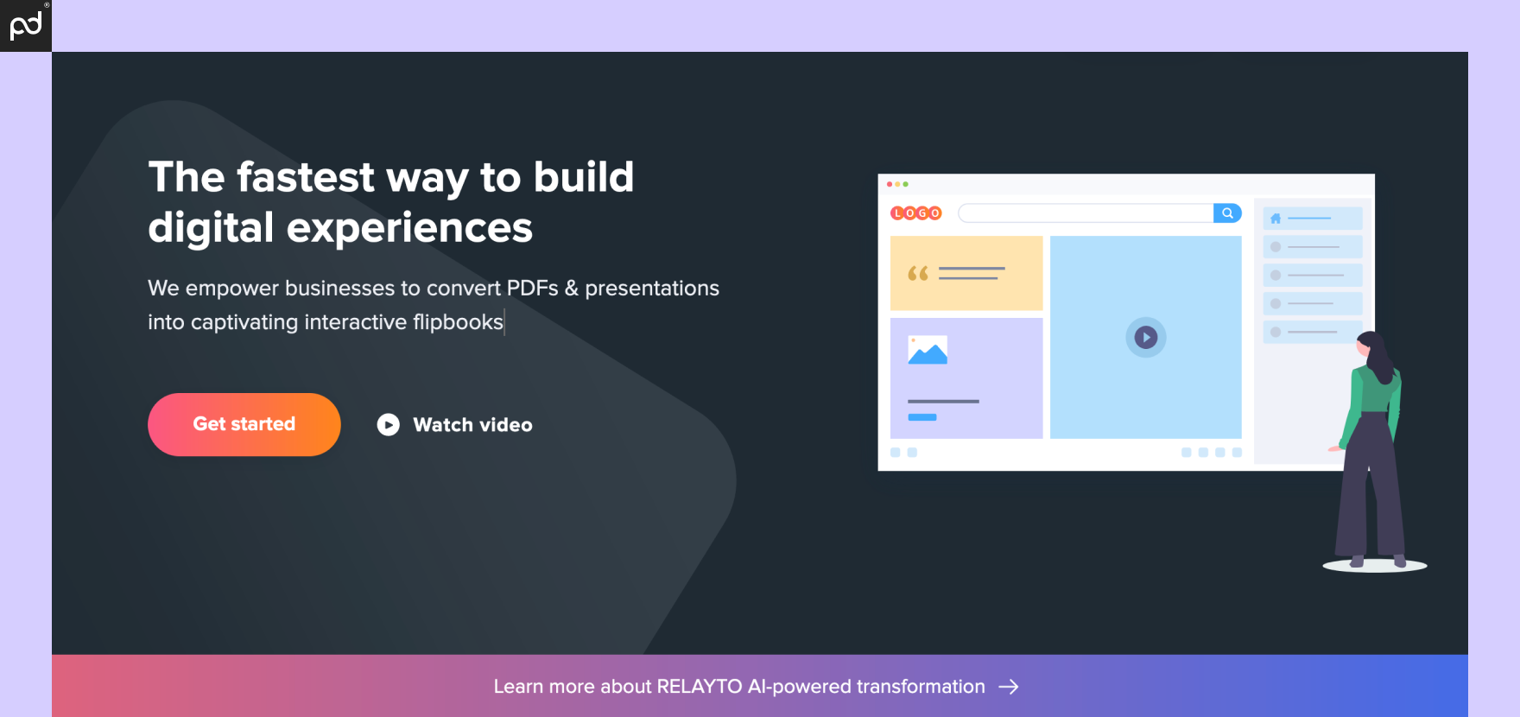Click the search input field in the mockup

click(1086, 213)
